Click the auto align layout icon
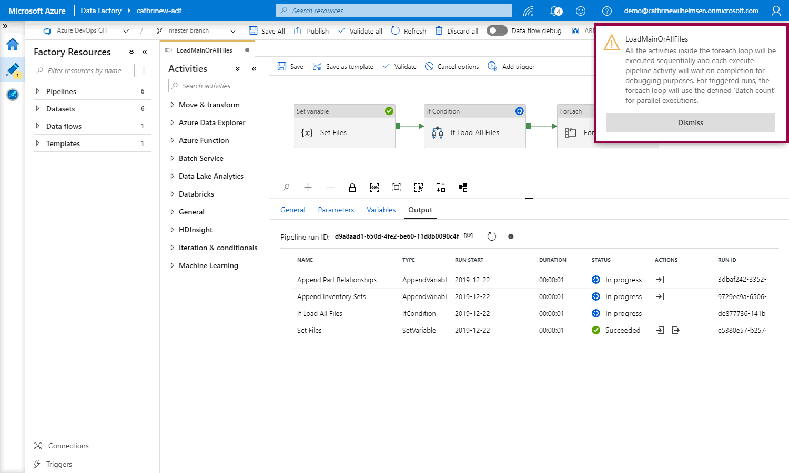 pos(441,188)
